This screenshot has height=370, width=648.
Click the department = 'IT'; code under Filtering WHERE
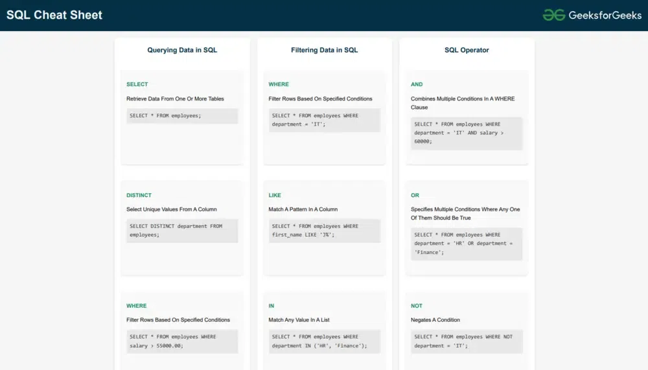point(325,120)
